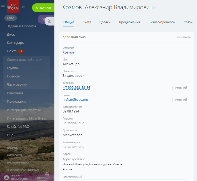This screenshot has height=181, width=197.
Task: Click the address line Россия
Action: coord(68,169)
